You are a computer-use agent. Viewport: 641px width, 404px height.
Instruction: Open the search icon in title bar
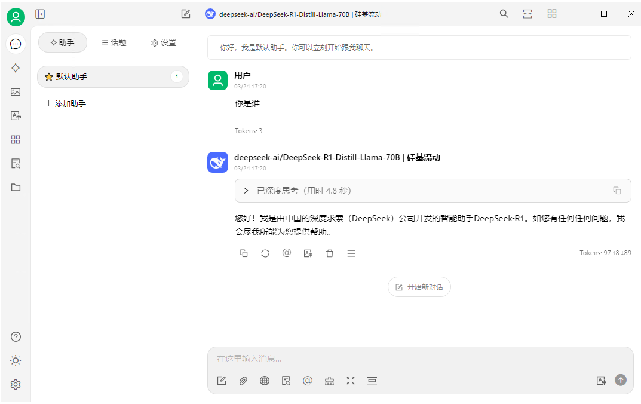[504, 14]
